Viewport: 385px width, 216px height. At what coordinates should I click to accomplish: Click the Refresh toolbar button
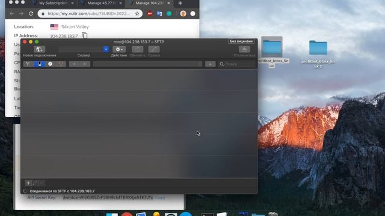137,49
